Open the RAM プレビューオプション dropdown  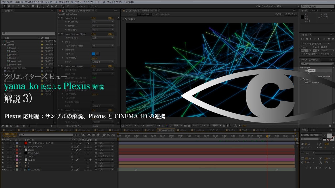pyautogui.click(x=315, y=44)
